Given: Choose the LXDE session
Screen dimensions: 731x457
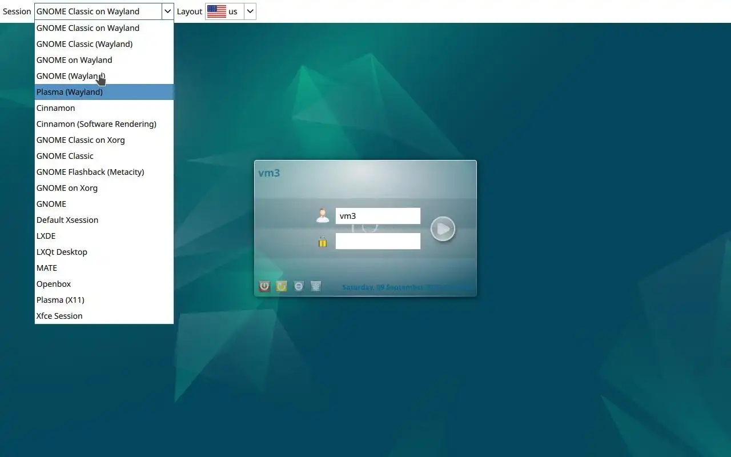Looking at the screenshot, I should (x=104, y=236).
